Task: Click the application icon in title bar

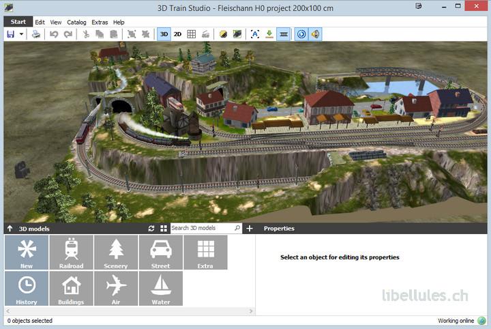Action: pyautogui.click(x=9, y=8)
